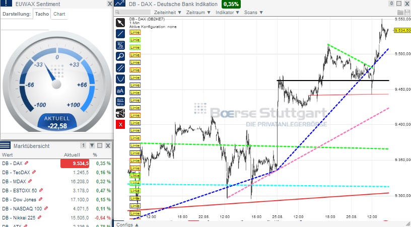Open the Marktübersicht triangle dropdown

[x=92, y=145]
